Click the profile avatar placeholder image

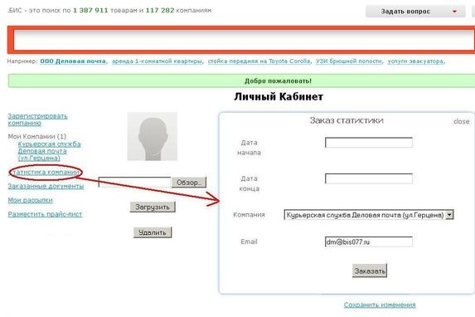point(152,136)
